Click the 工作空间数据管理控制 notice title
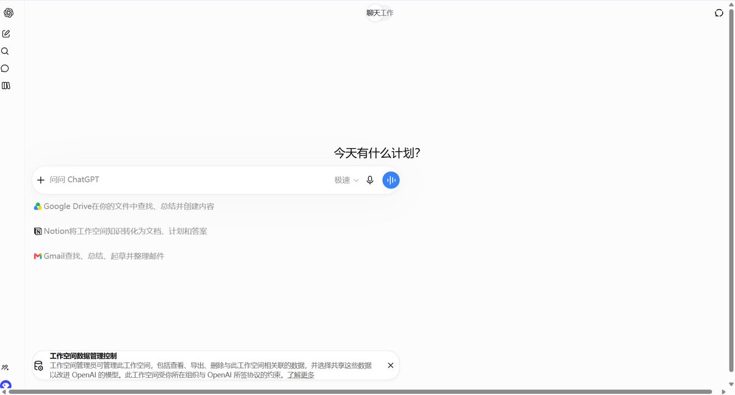Screen dimensions: 735x395 83,356
